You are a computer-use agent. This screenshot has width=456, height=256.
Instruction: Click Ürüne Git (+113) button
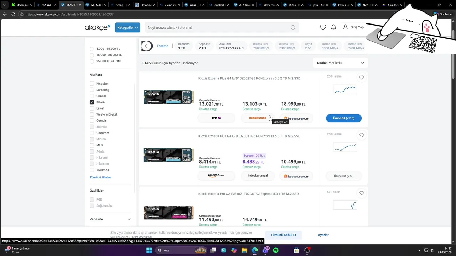pyautogui.click(x=344, y=118)
